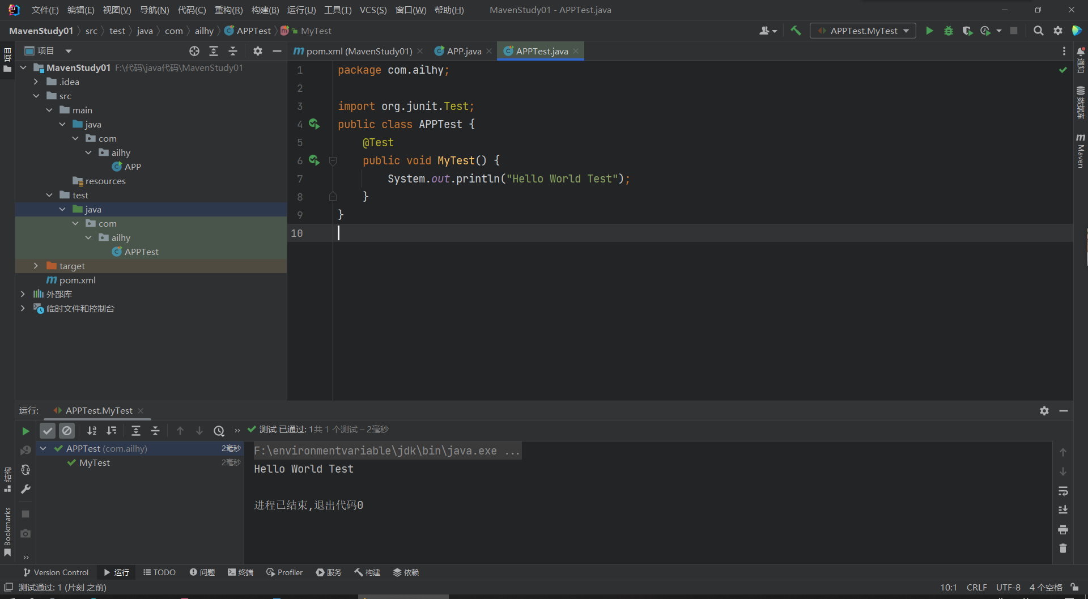The width and height of the screenshot is (1088, 599).
Task: Collapse the src folder
Action: (x=36, y=96)
